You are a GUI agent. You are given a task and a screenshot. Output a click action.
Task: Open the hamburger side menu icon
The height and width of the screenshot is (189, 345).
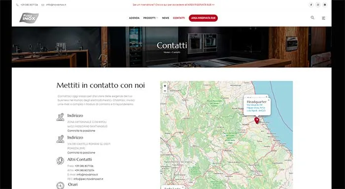[323, 18]
